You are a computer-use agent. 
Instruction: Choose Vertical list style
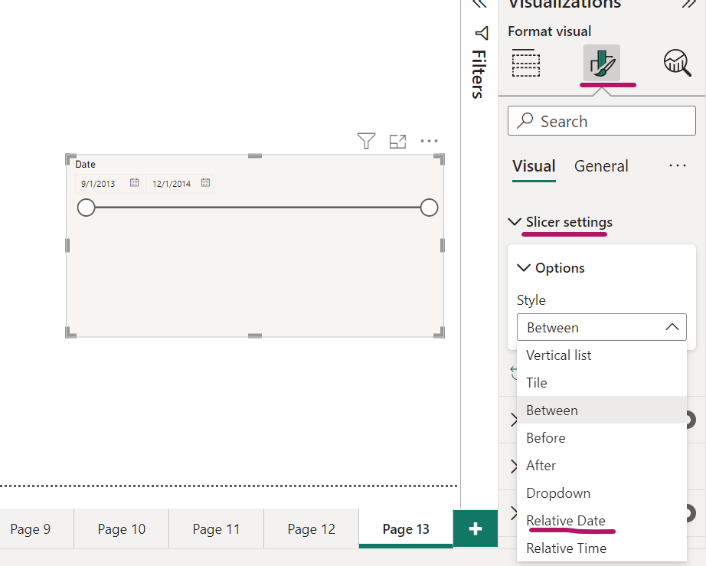coord(602,355)
